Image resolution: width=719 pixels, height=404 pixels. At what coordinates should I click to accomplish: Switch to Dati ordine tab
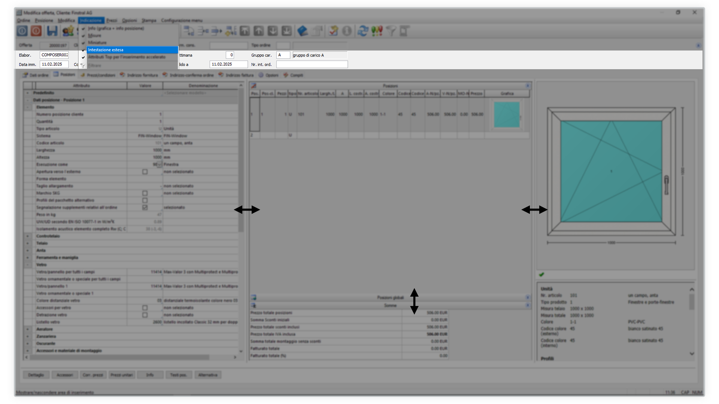(x=36, y=75)
